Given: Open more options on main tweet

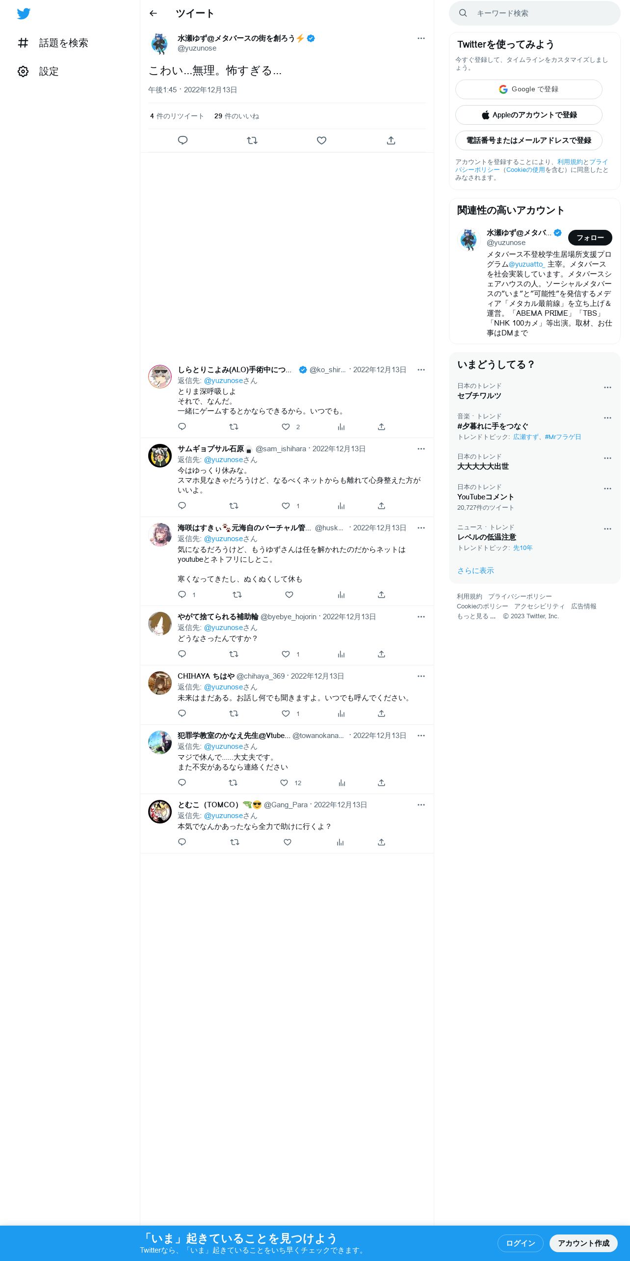Looking at the screenshot, I should point(421,38).
